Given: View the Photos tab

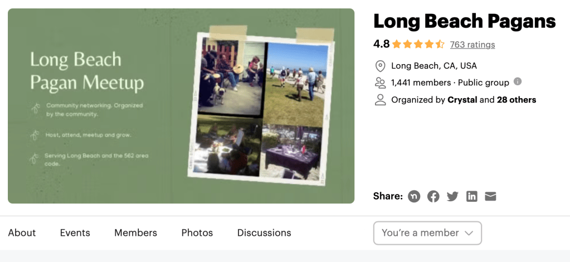Looking at the screenshot, I should click(x=197, y=233).
